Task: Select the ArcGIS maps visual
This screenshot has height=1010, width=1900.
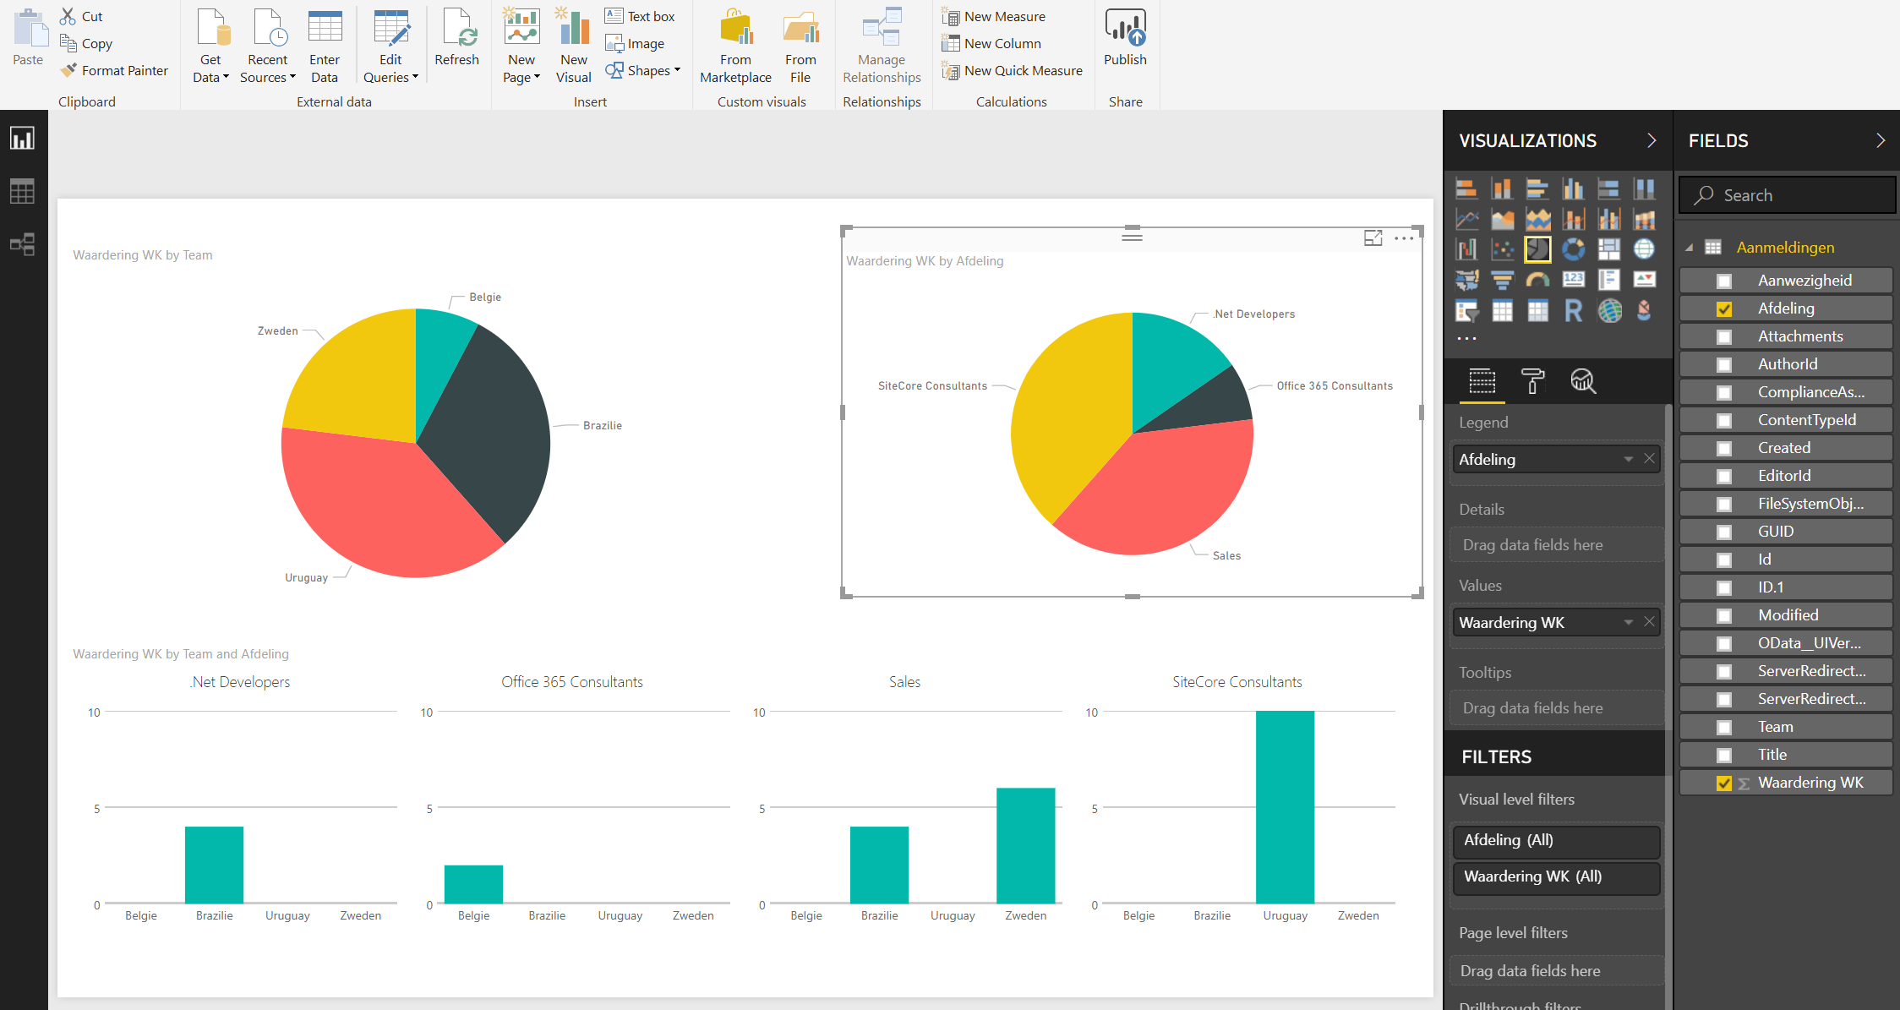Action: pyautogui.click(x=1608, y=311)
